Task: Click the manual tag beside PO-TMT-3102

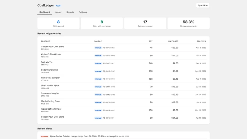Action: click(x=98, y=63)
